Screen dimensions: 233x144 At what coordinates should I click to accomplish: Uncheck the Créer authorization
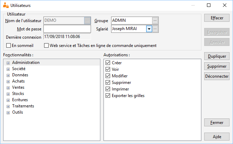click(108, 63)
